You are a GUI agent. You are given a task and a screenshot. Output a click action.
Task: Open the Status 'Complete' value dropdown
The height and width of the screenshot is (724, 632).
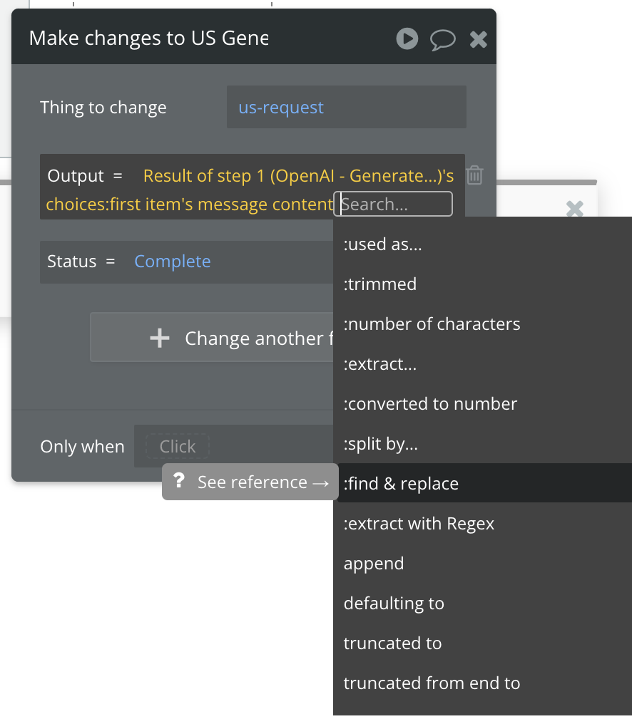pos(173,262)
